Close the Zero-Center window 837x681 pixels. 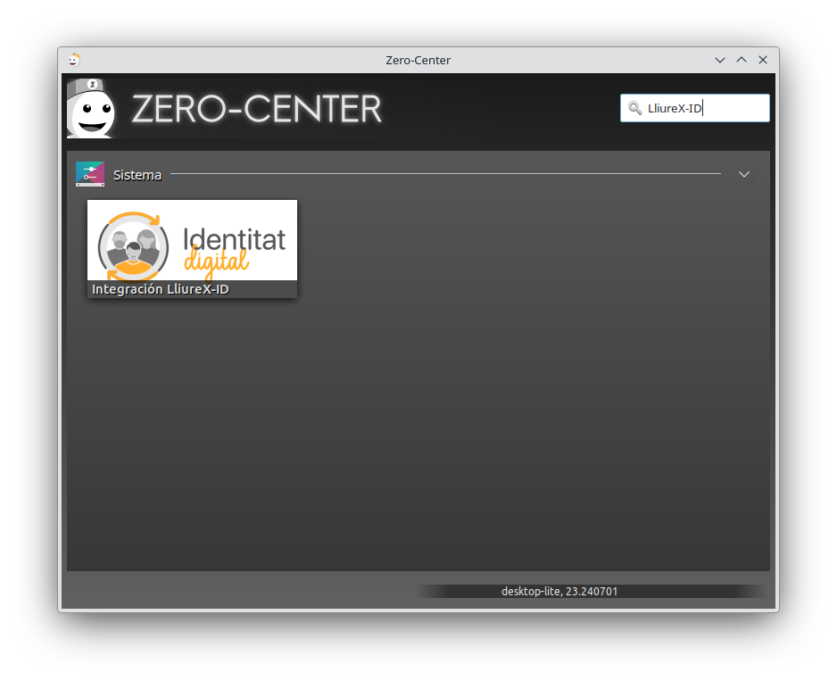pyautogui.click(x=763, y=60)
